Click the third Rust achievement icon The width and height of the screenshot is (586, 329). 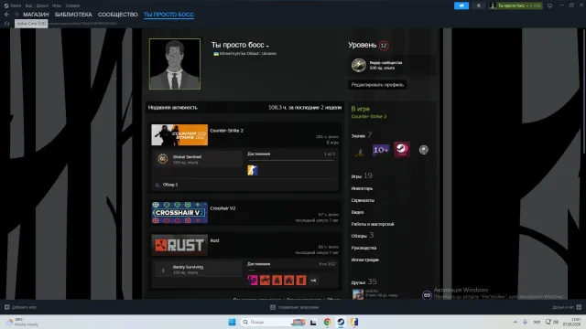coord(277,281)
